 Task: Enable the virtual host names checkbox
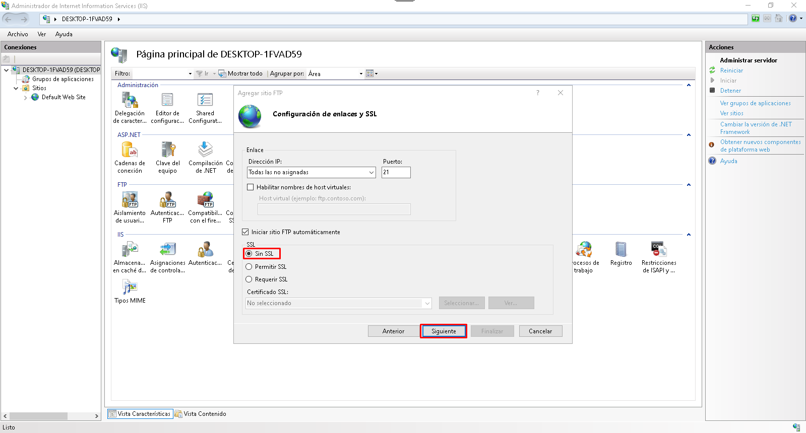click(251, 187)
